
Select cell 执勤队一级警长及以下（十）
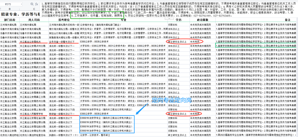pos(64,135)
